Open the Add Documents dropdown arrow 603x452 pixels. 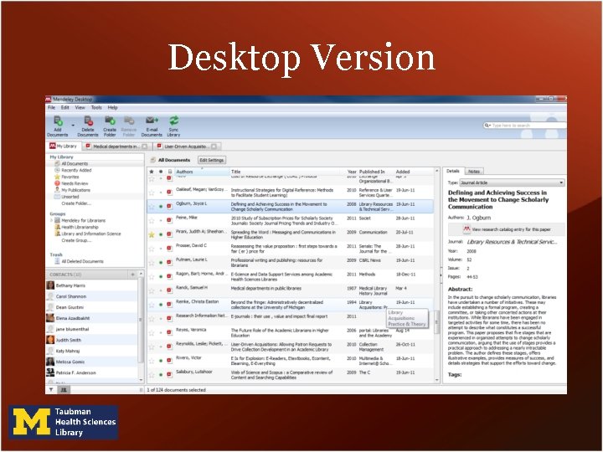[x=73, y=126]
